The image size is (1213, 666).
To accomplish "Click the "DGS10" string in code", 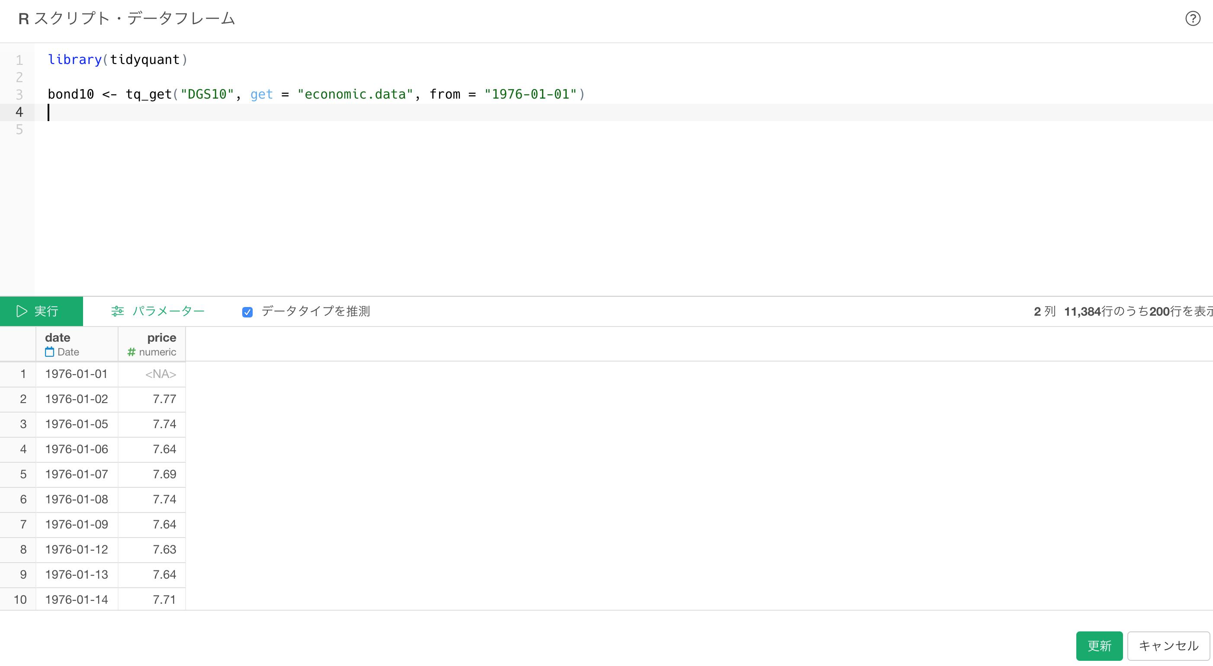I will pos(207,94).
